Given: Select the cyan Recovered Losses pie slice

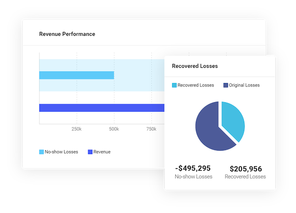Looking at the screenshot, I should [234, 121].
